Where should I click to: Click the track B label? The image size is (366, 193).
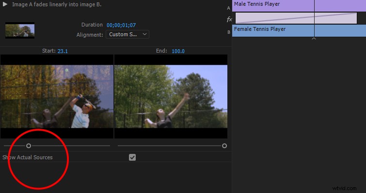(229, 32)
